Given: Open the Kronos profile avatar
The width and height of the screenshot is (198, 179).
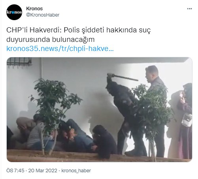Looking at the screenshot, I should tap(14, 12).
